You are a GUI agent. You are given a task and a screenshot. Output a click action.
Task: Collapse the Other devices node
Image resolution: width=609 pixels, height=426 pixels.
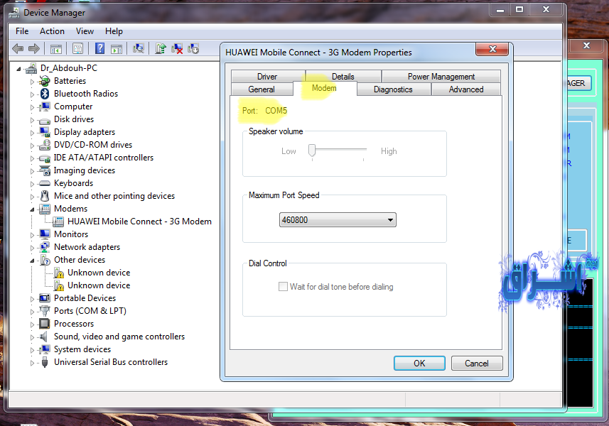click(32, 261)
